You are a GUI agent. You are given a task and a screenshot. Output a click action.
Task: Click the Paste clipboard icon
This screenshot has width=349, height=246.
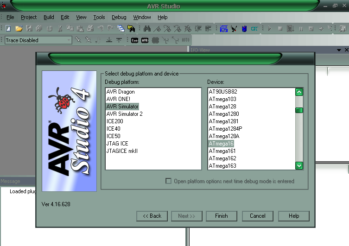click(x=80, y=28)
